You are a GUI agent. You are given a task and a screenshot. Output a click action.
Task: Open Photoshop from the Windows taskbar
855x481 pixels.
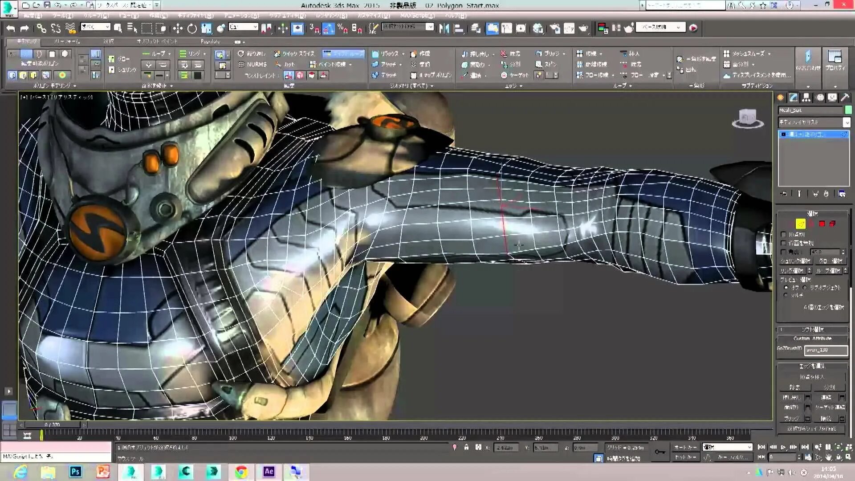76,471
